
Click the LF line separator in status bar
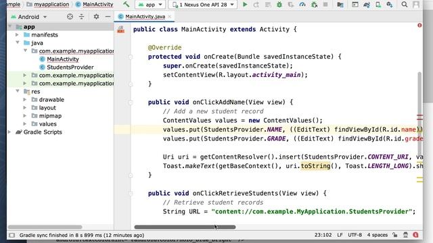pyautogui.click(x=340, y=235)
